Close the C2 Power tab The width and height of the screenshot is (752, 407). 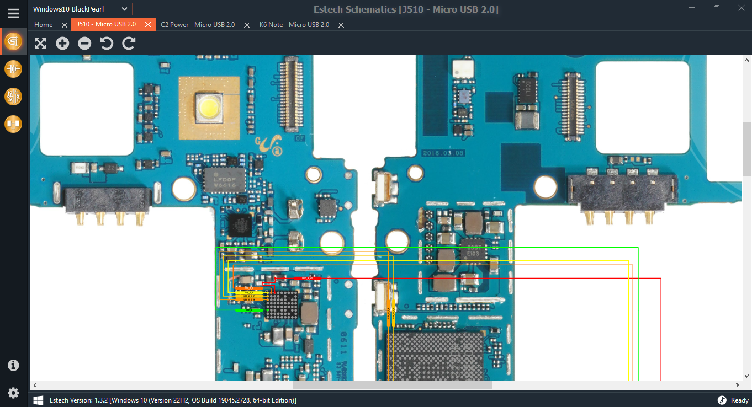coord(247,25)
